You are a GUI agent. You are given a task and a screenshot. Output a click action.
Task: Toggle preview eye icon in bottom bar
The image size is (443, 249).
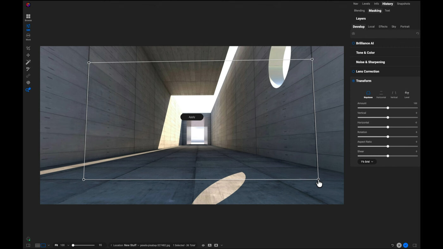click(x=203, y=245)
